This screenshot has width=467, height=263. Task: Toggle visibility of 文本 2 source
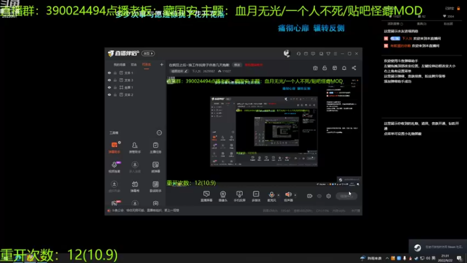(109, 95)
